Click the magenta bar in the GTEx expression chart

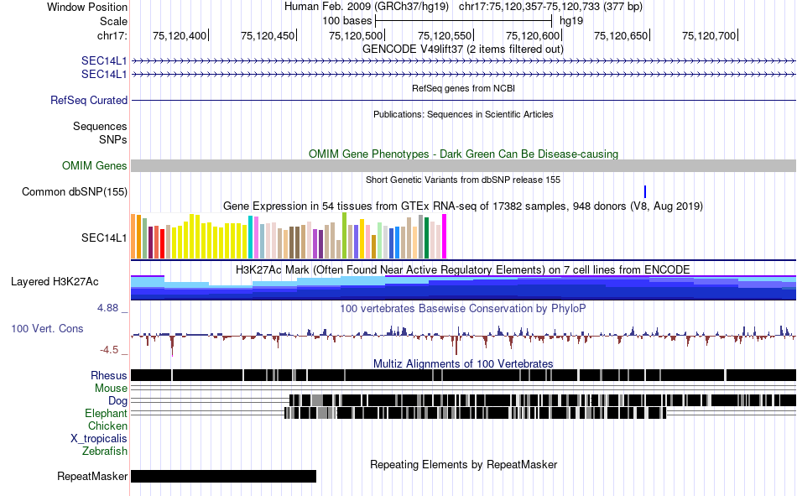pyautogui.click(x=445, y=237)
